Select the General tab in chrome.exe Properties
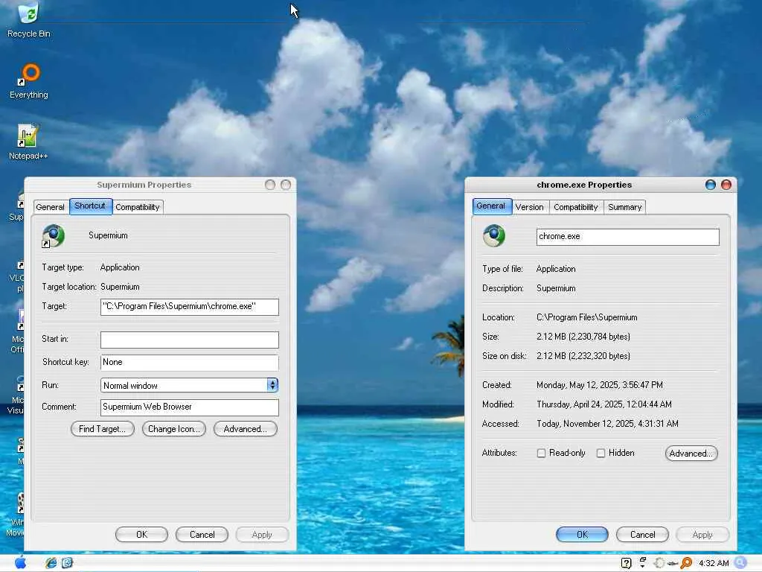Image resolution: width=762 pixels, height=572 pixels. (x=491, y=206)
